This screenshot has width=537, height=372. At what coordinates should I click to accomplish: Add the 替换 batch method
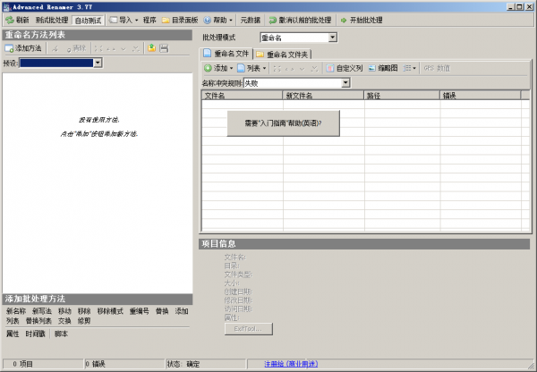pyautogui.click(x=162, y=311)
